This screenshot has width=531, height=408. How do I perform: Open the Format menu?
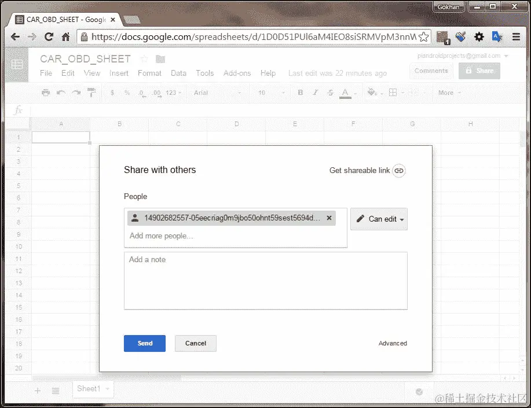click(x=149, y=73)
